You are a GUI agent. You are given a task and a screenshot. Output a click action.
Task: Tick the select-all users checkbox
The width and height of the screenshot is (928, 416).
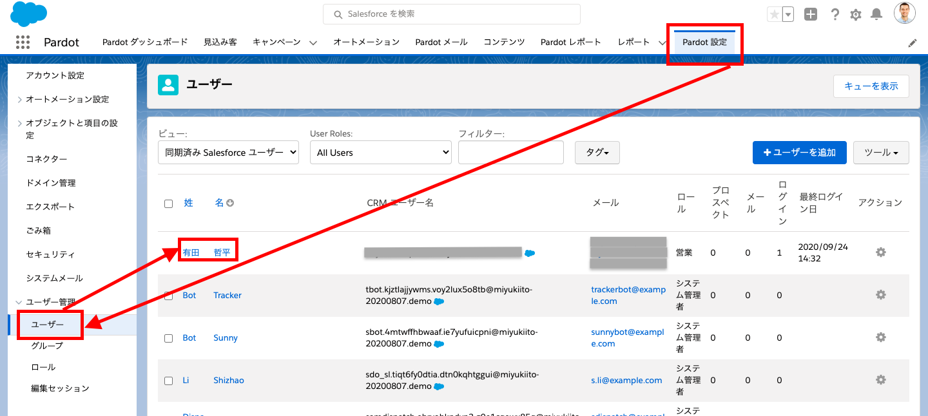coord(169,203)
